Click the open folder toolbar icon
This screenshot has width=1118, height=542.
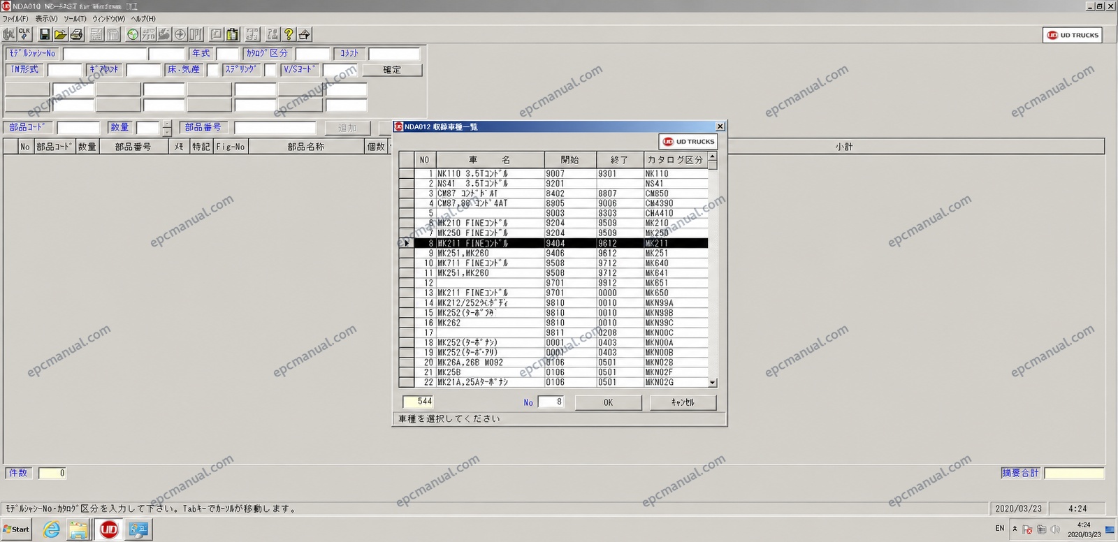(x=60, y=34)
